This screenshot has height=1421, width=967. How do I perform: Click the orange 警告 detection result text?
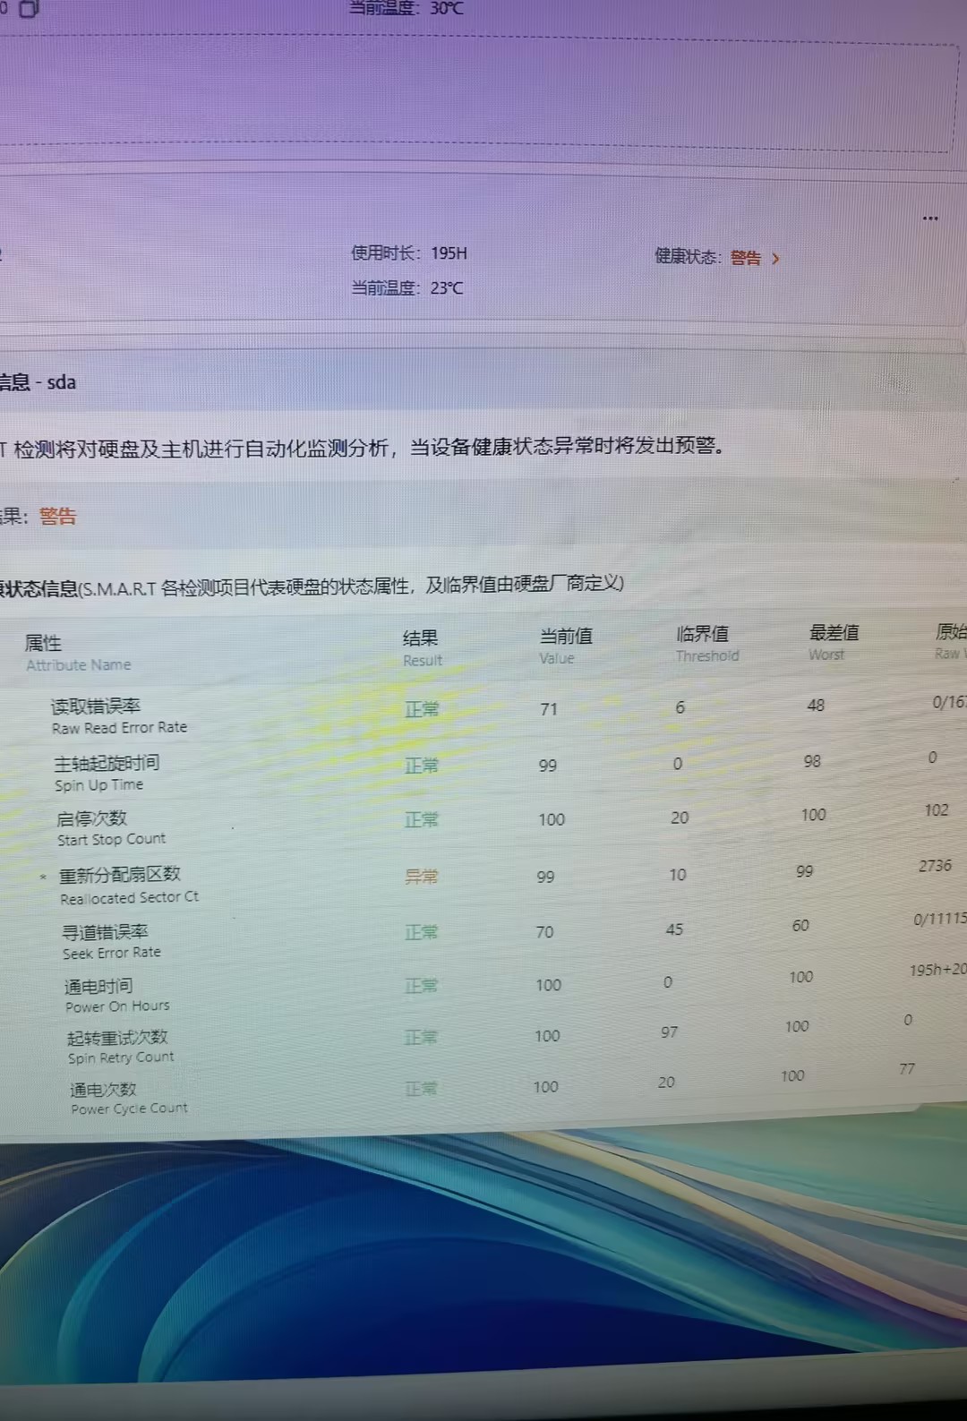[58, 517]
